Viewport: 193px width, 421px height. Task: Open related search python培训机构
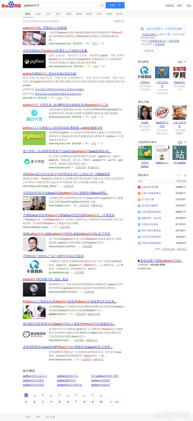click(x=101, y=381)
